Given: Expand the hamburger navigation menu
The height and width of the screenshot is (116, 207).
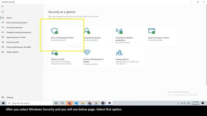Looking at the screenshot, I should [3, 12].
